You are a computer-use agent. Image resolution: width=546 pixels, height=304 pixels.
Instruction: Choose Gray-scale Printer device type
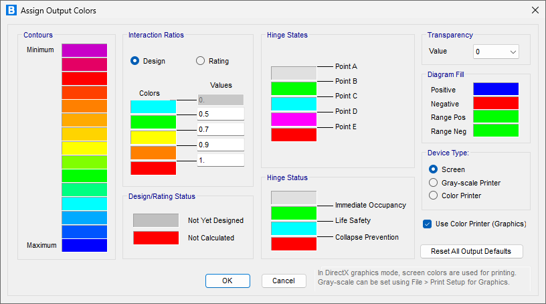[433, 183]
